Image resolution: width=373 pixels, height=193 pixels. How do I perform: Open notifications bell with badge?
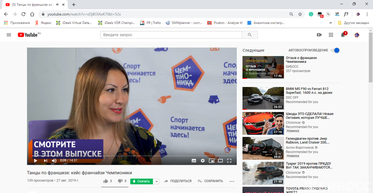pos(343,34)
